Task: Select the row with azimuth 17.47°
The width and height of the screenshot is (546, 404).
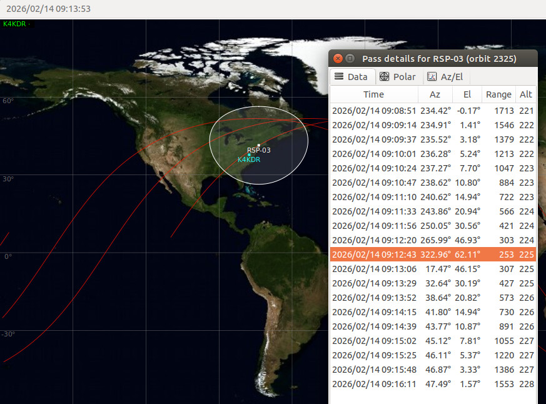Action: pyautogui.click(x=432, y=269)
